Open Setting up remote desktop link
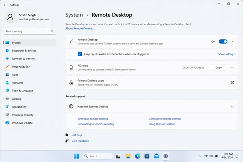 (93, 119)
